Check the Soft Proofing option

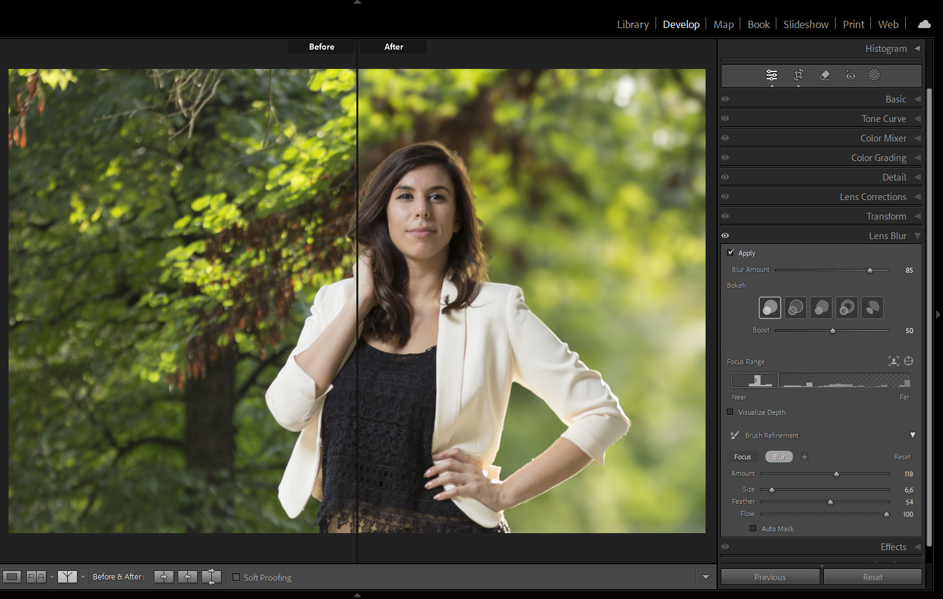(x=236, y=577)
